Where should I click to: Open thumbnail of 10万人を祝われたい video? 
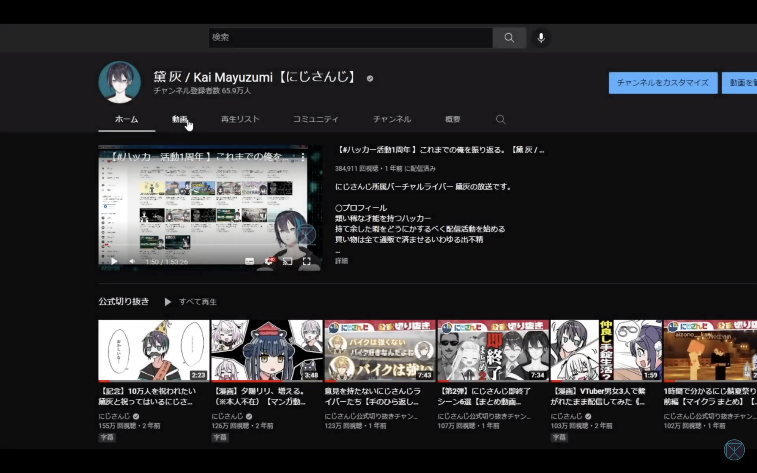pos(154,351)
